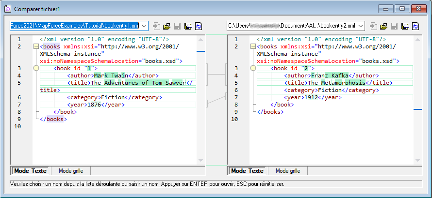Click left xsi:noNamespaceSchemaLocation attribute line
Image resolution: width=432 pixels, height=198 pixels.
click(x=111, y=61)
